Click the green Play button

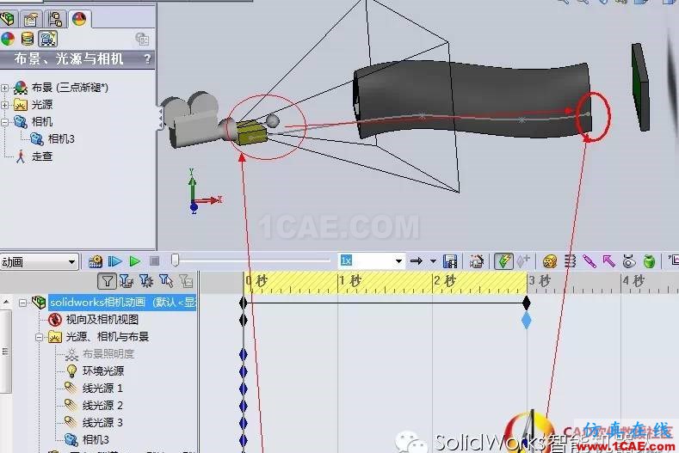134,261
